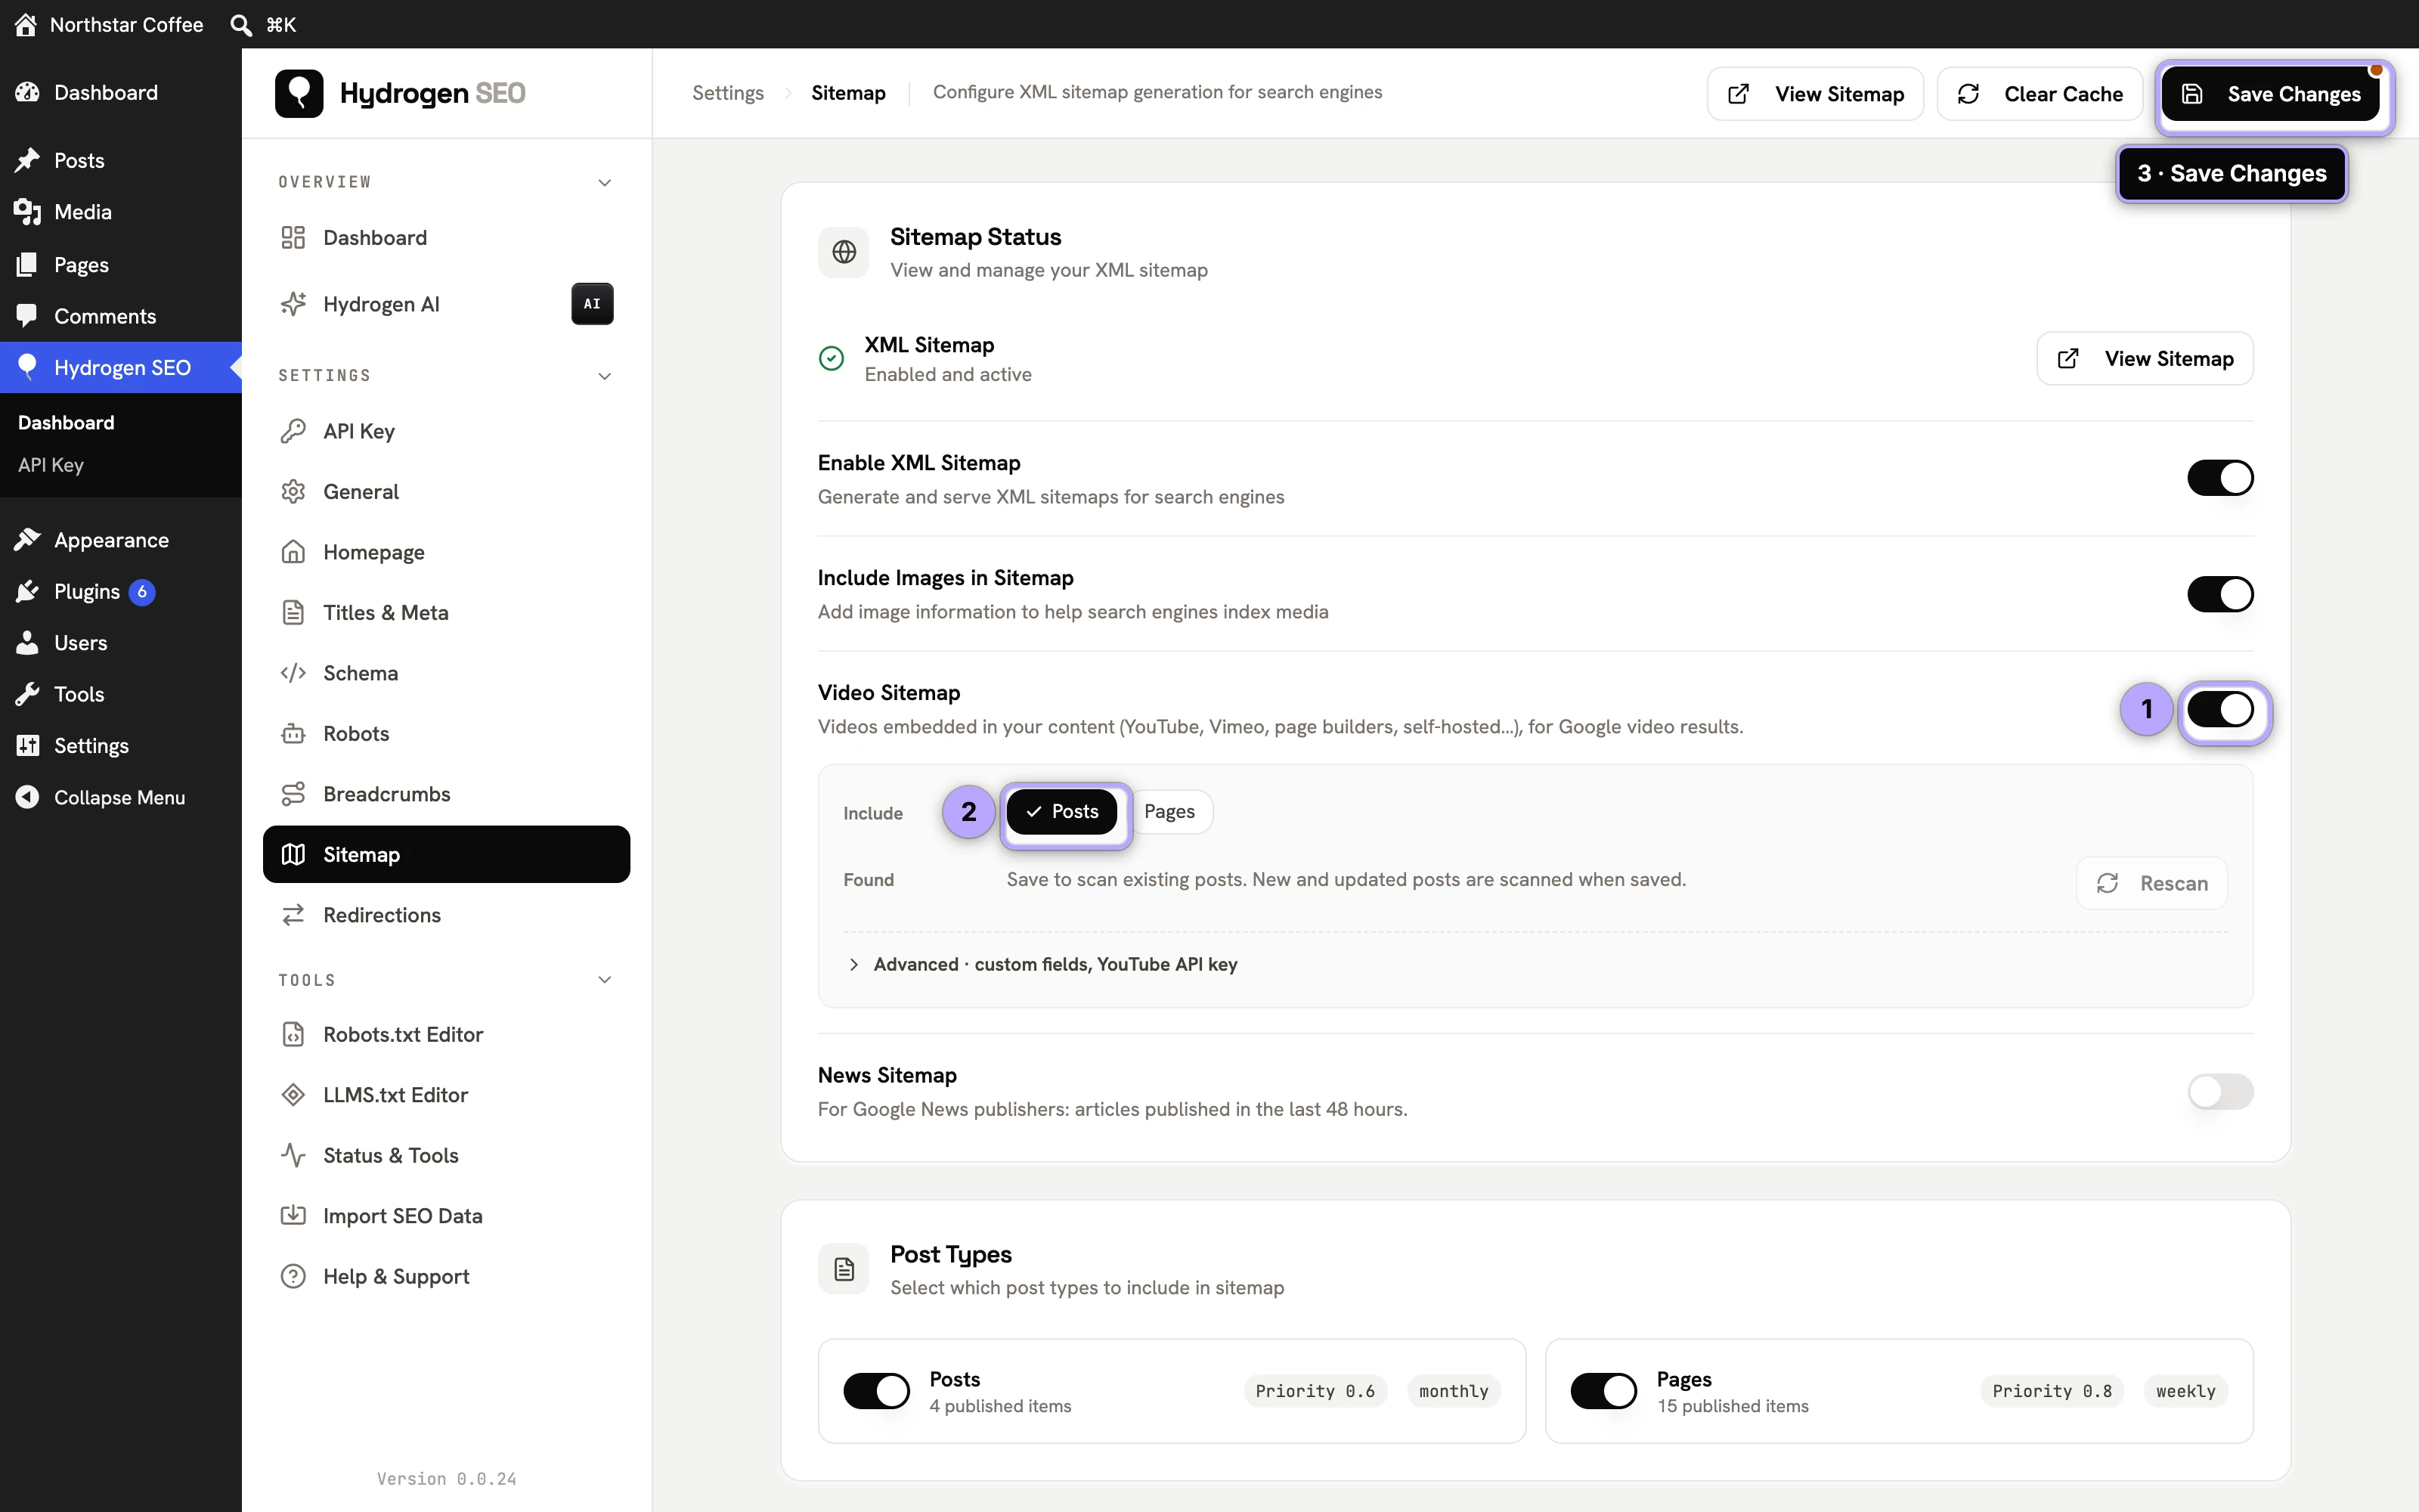Viewport: 2419px width, 1512px height.
Task: Click the Breadcrumbs path icon
Action: pos(293,794)
